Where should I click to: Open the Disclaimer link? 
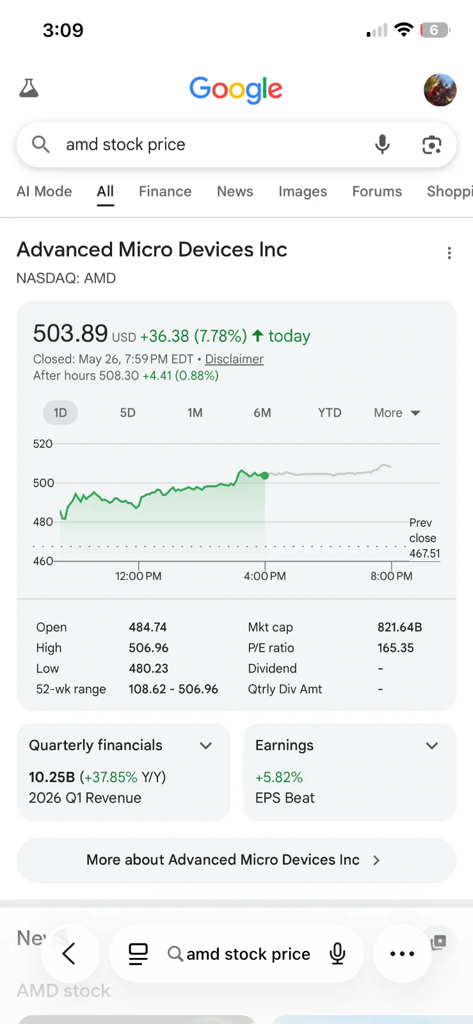pyautogui.click(x=234, y=359)
